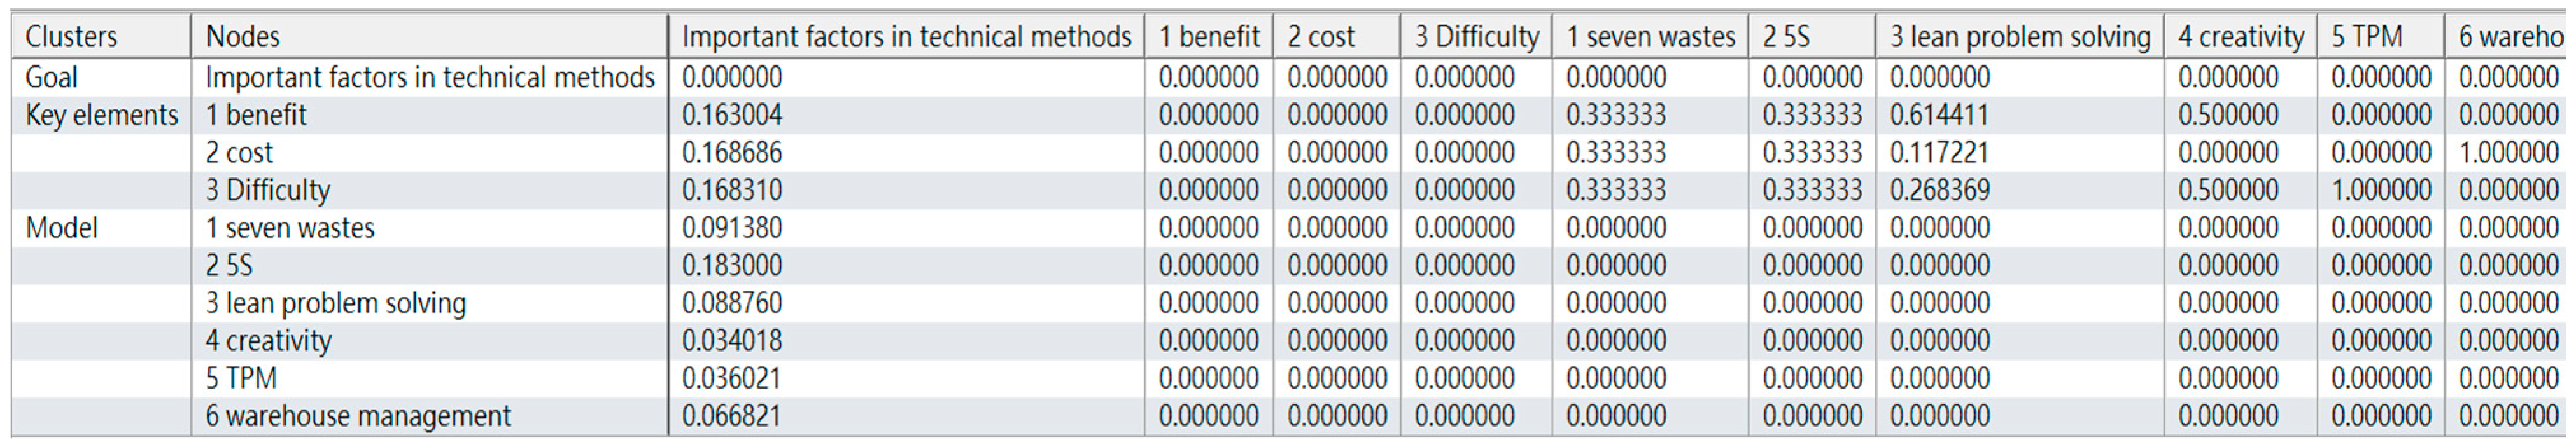Select the Goal cluster row label

coord(51,77)
